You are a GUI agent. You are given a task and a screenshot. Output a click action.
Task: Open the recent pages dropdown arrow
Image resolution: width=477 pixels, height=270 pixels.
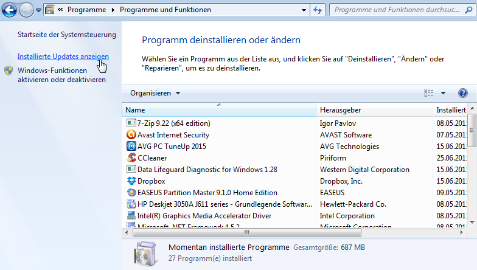coord(39,10)
